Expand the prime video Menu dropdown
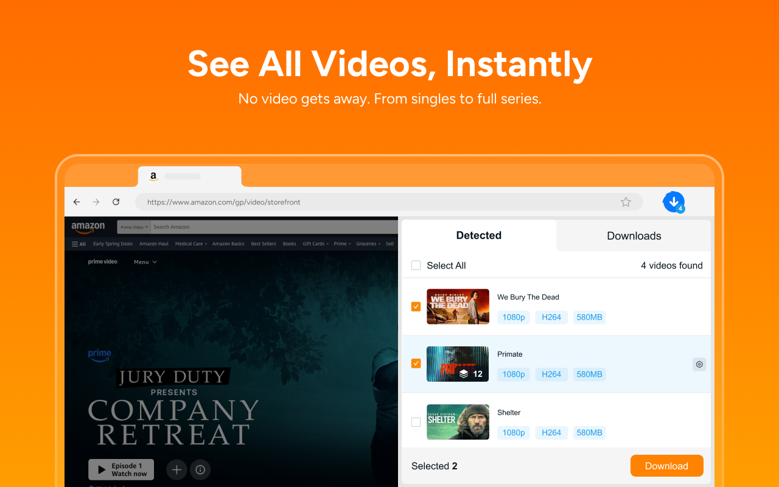Screen dimensions: 779x487 coord(145,262)
